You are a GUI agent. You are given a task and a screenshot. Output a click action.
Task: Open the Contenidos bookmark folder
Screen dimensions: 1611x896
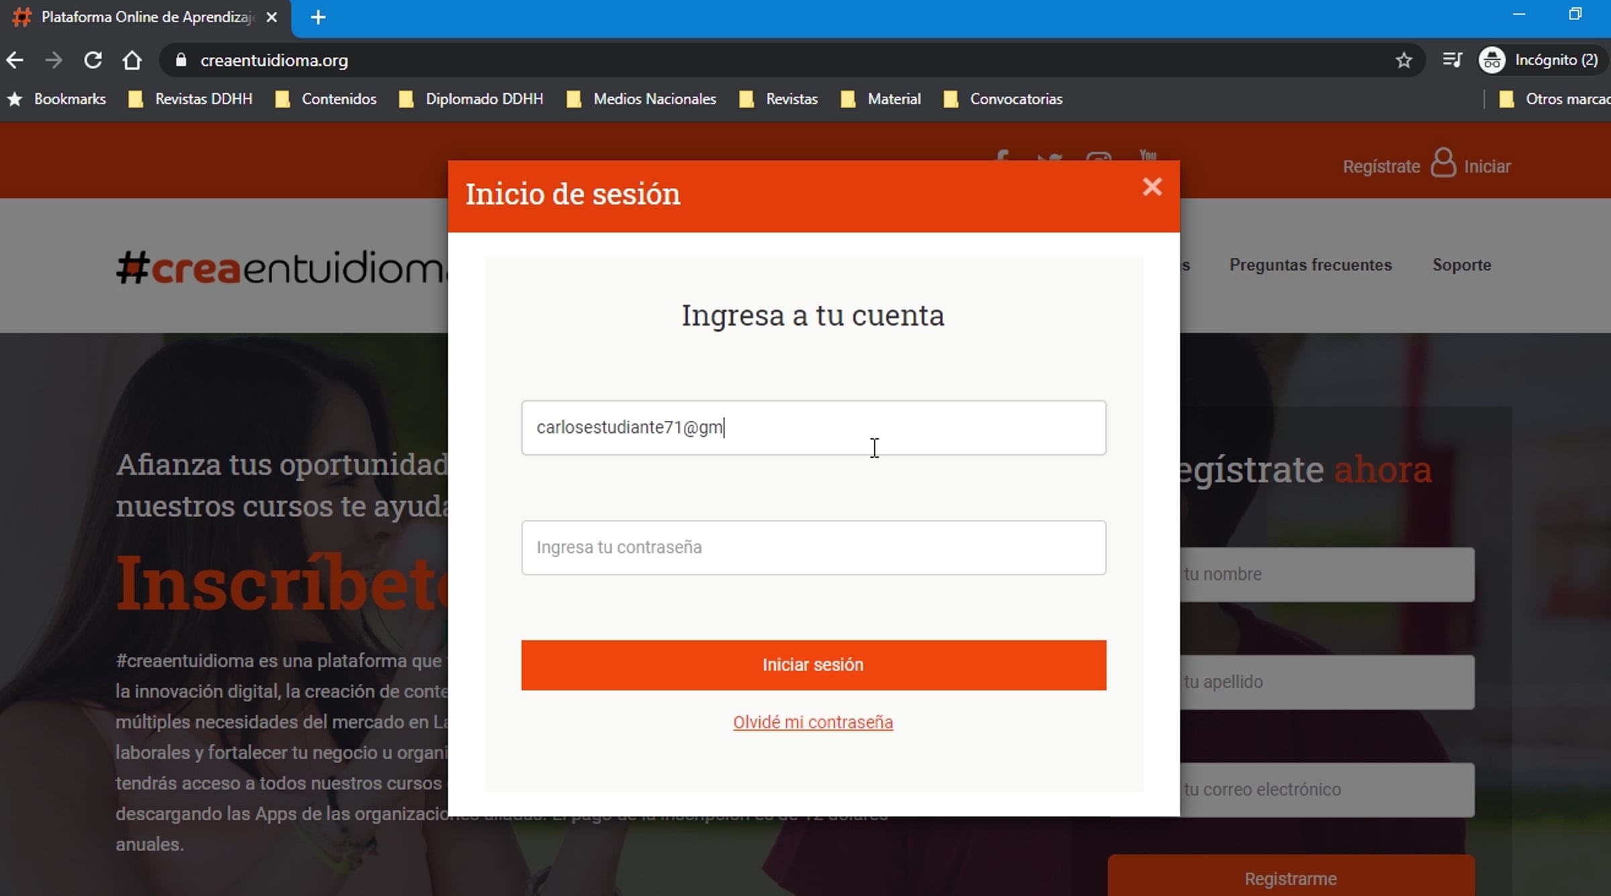click(x=326, y=99)
